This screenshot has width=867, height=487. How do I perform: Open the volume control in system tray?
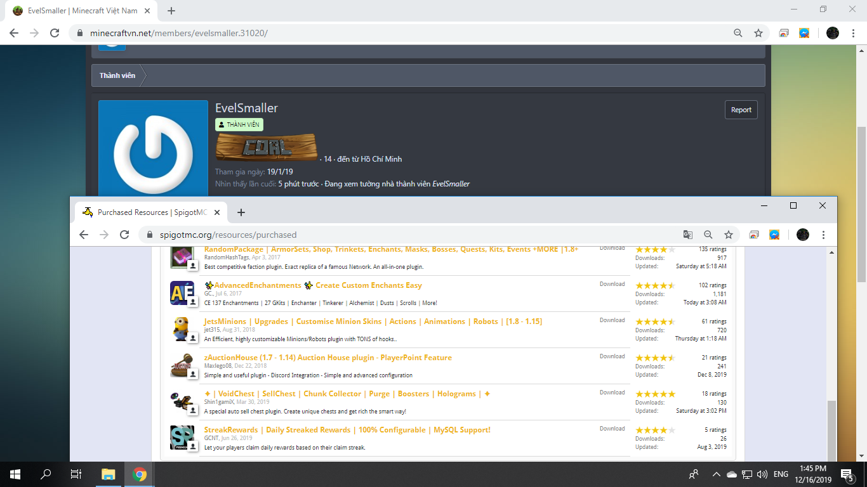point(762,474)
